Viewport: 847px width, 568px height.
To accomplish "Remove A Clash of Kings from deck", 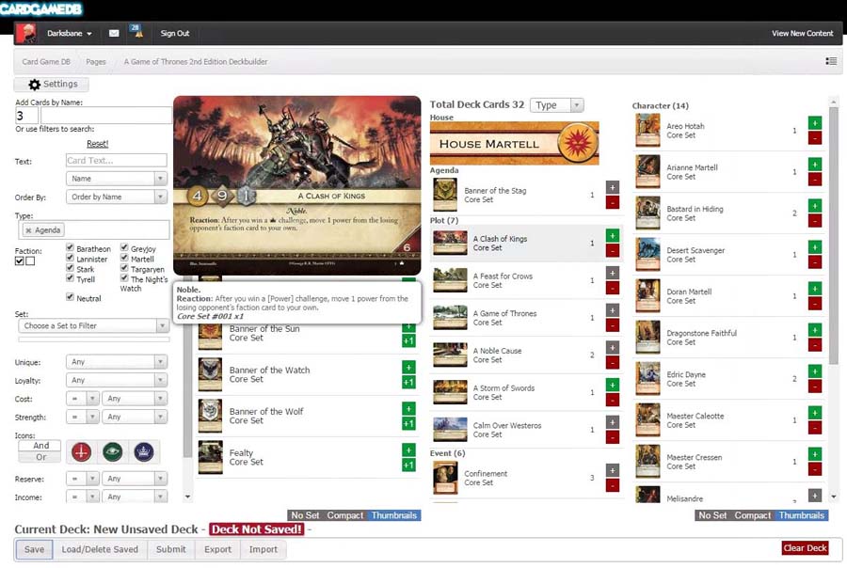I will point(613,250).
